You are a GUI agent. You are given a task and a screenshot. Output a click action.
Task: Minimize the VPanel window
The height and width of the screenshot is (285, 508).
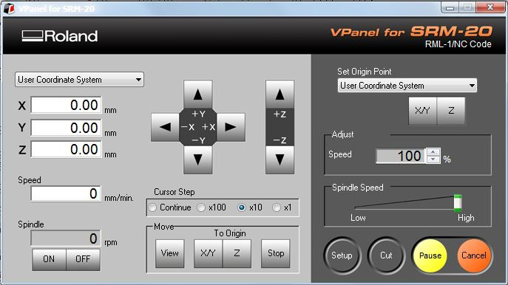click(x=450, y=8)
